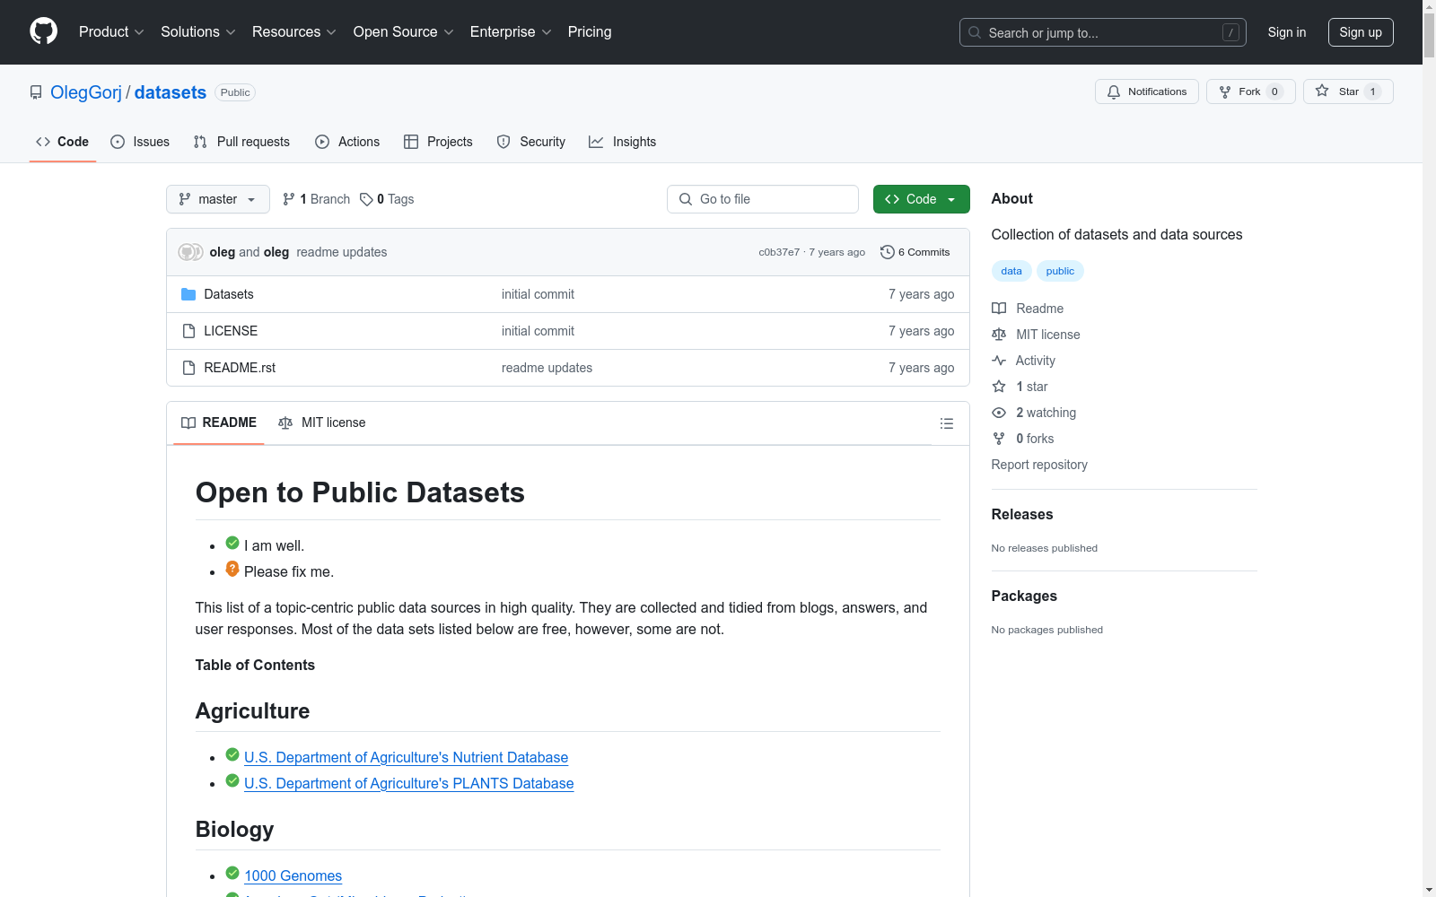Open the 6 Commits history
The height and width of the screenshot is (897, 1436).
[915, 252]
